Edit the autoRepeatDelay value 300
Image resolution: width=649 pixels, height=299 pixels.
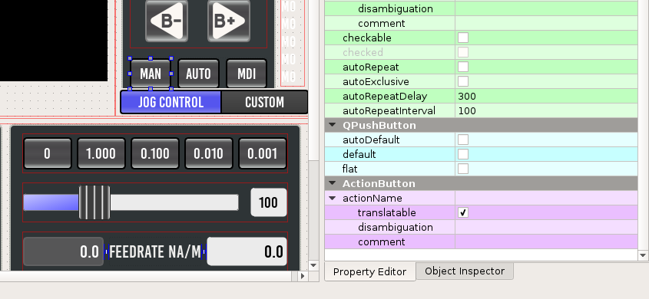546,97
